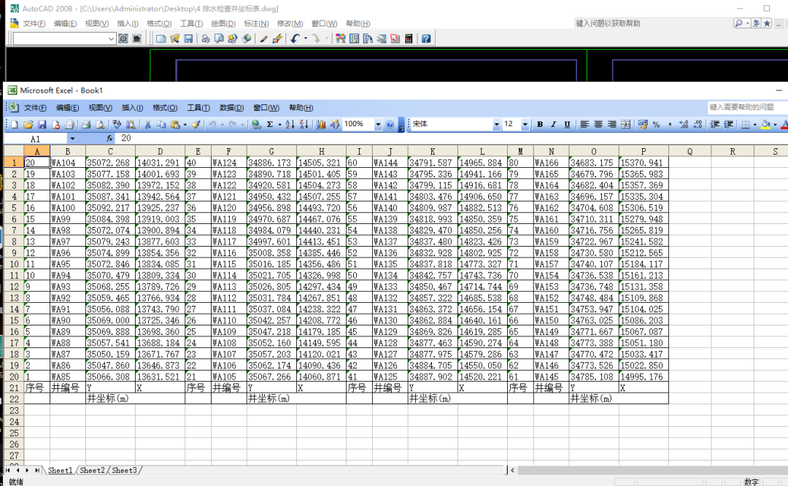Open AutoCAD's 绘图(D) menu
This screenshot has height=486, width=788.
(x=223, y=23)
